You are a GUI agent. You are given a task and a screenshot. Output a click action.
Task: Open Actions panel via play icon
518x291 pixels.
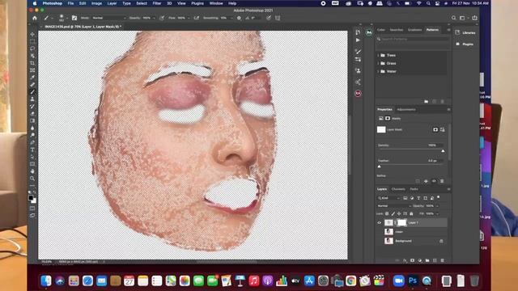click(x=358, y=40)
